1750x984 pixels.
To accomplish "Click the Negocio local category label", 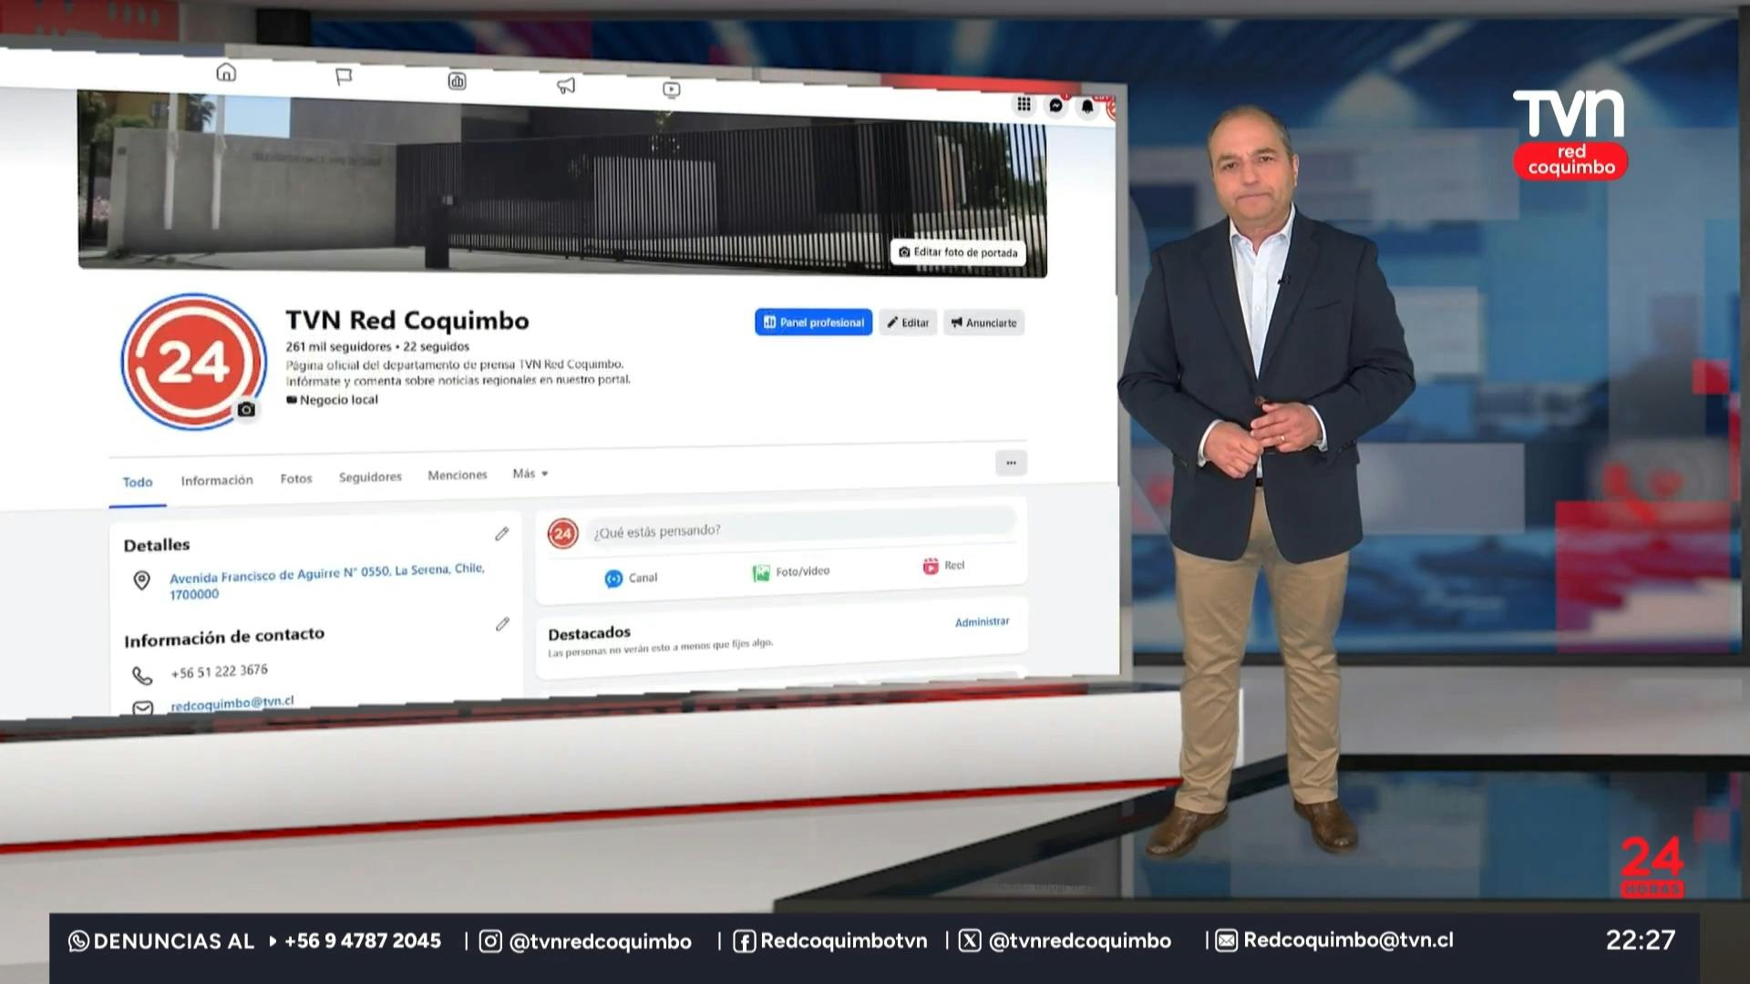I will click(x=332, y=400).
